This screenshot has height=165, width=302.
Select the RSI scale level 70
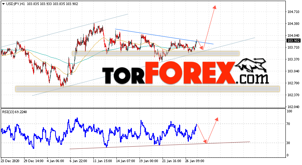point(288,124)
